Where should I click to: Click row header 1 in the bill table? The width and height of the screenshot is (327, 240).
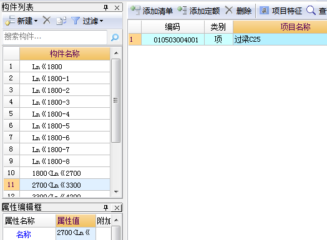pyautogui.click(x=135, y=39)
